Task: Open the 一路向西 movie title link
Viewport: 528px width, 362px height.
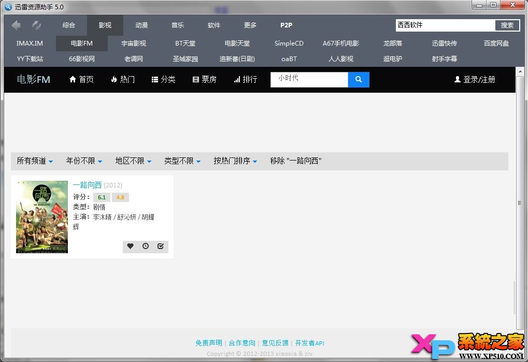Action: (87, 185)
